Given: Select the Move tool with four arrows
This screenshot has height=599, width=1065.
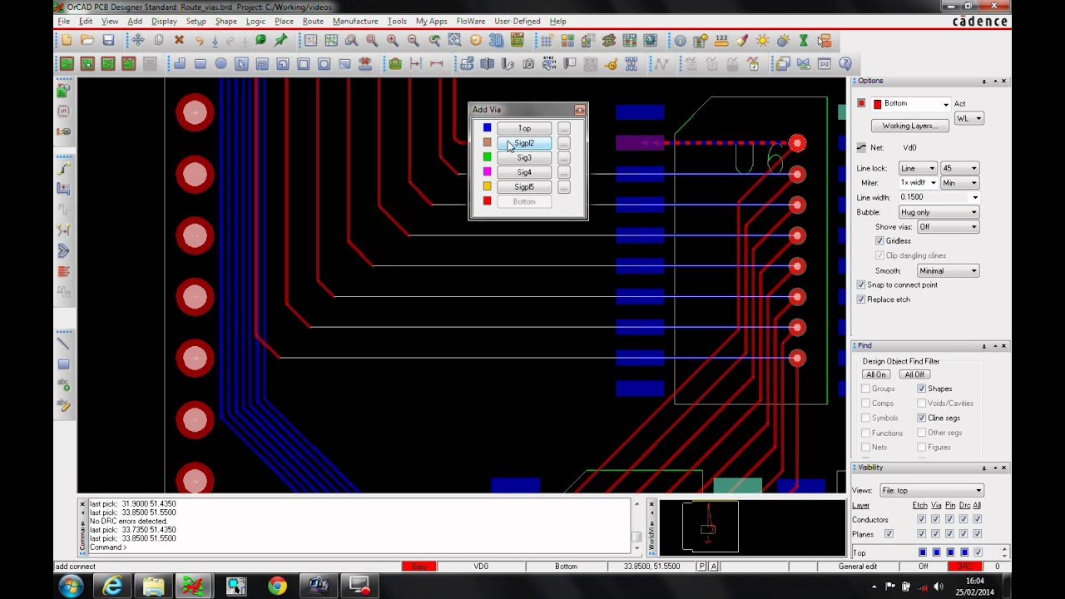Looking at the screenshot, I should click(x=138, y=40).
